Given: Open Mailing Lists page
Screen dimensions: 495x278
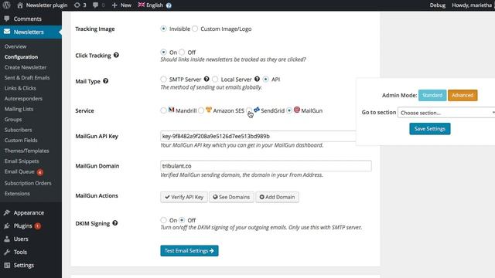Looking at the screenshot, I should pyautogui.click(x=19, y=109).
